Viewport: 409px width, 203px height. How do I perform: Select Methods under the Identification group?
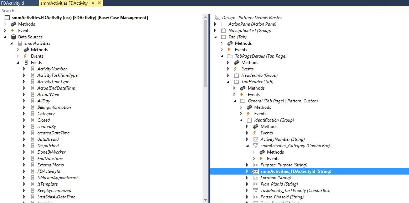click(269, 127)
